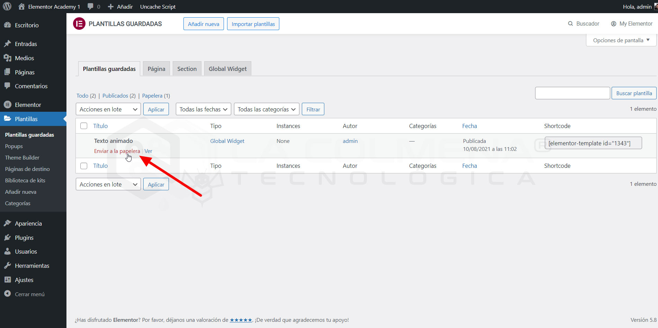Click the Cerrar menú collapse icon
This screenshot has height=328, width=658.
point(8,294)
